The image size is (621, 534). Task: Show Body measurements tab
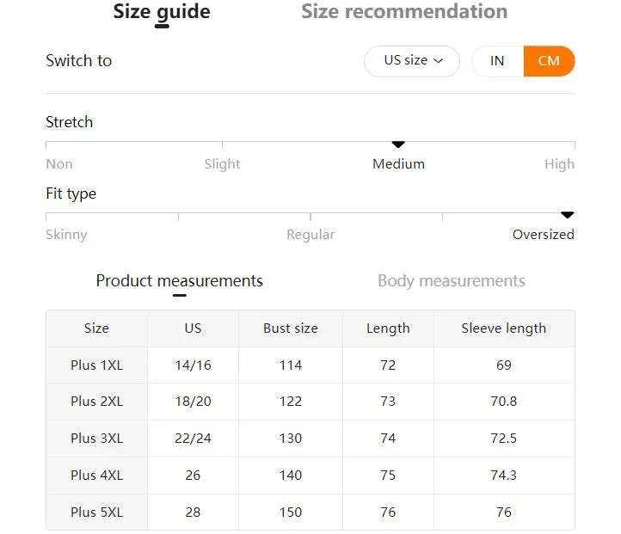(451, 281)
